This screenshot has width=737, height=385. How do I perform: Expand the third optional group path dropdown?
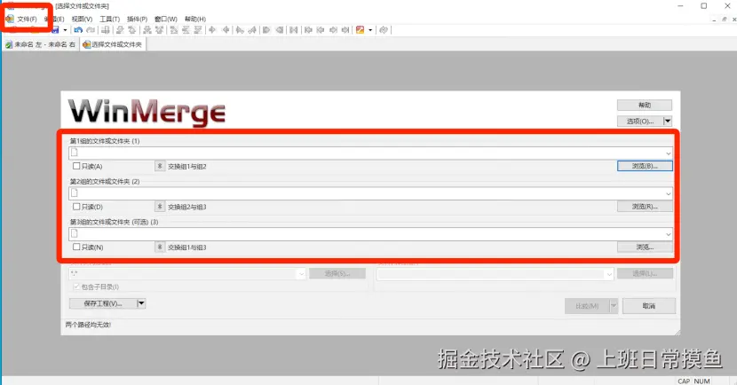point(668,234)
